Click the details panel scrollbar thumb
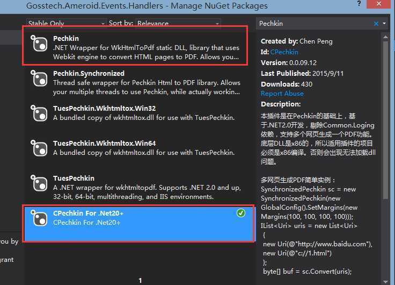The height and width of the screenshot is (285, 395). (385, 120)
